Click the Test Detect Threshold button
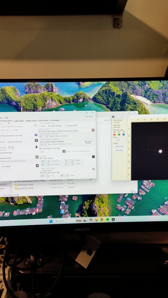This screenshot has height=298, width=168. pos(88,142)
